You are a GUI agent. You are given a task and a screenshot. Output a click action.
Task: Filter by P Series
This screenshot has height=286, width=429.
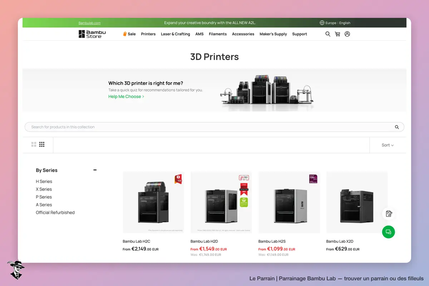click(x=44, y=197)
